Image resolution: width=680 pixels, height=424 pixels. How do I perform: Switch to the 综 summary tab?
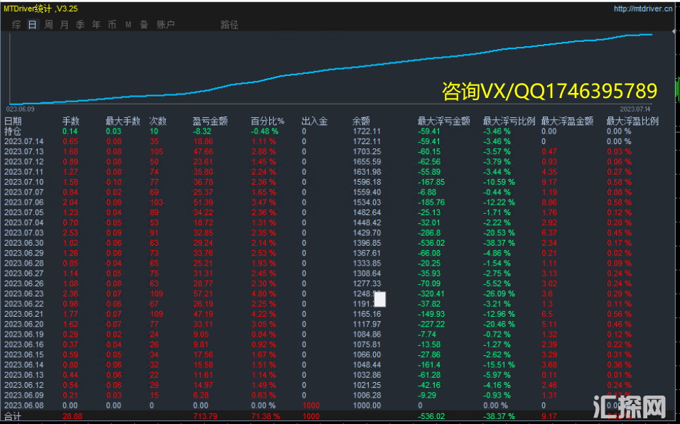[16, 25]
